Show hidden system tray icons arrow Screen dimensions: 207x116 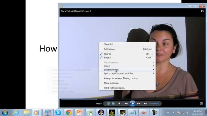pyautogui.click(x=174, y=113)
